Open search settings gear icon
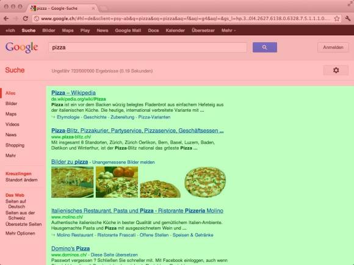The image size is (354, 265). 336,70
